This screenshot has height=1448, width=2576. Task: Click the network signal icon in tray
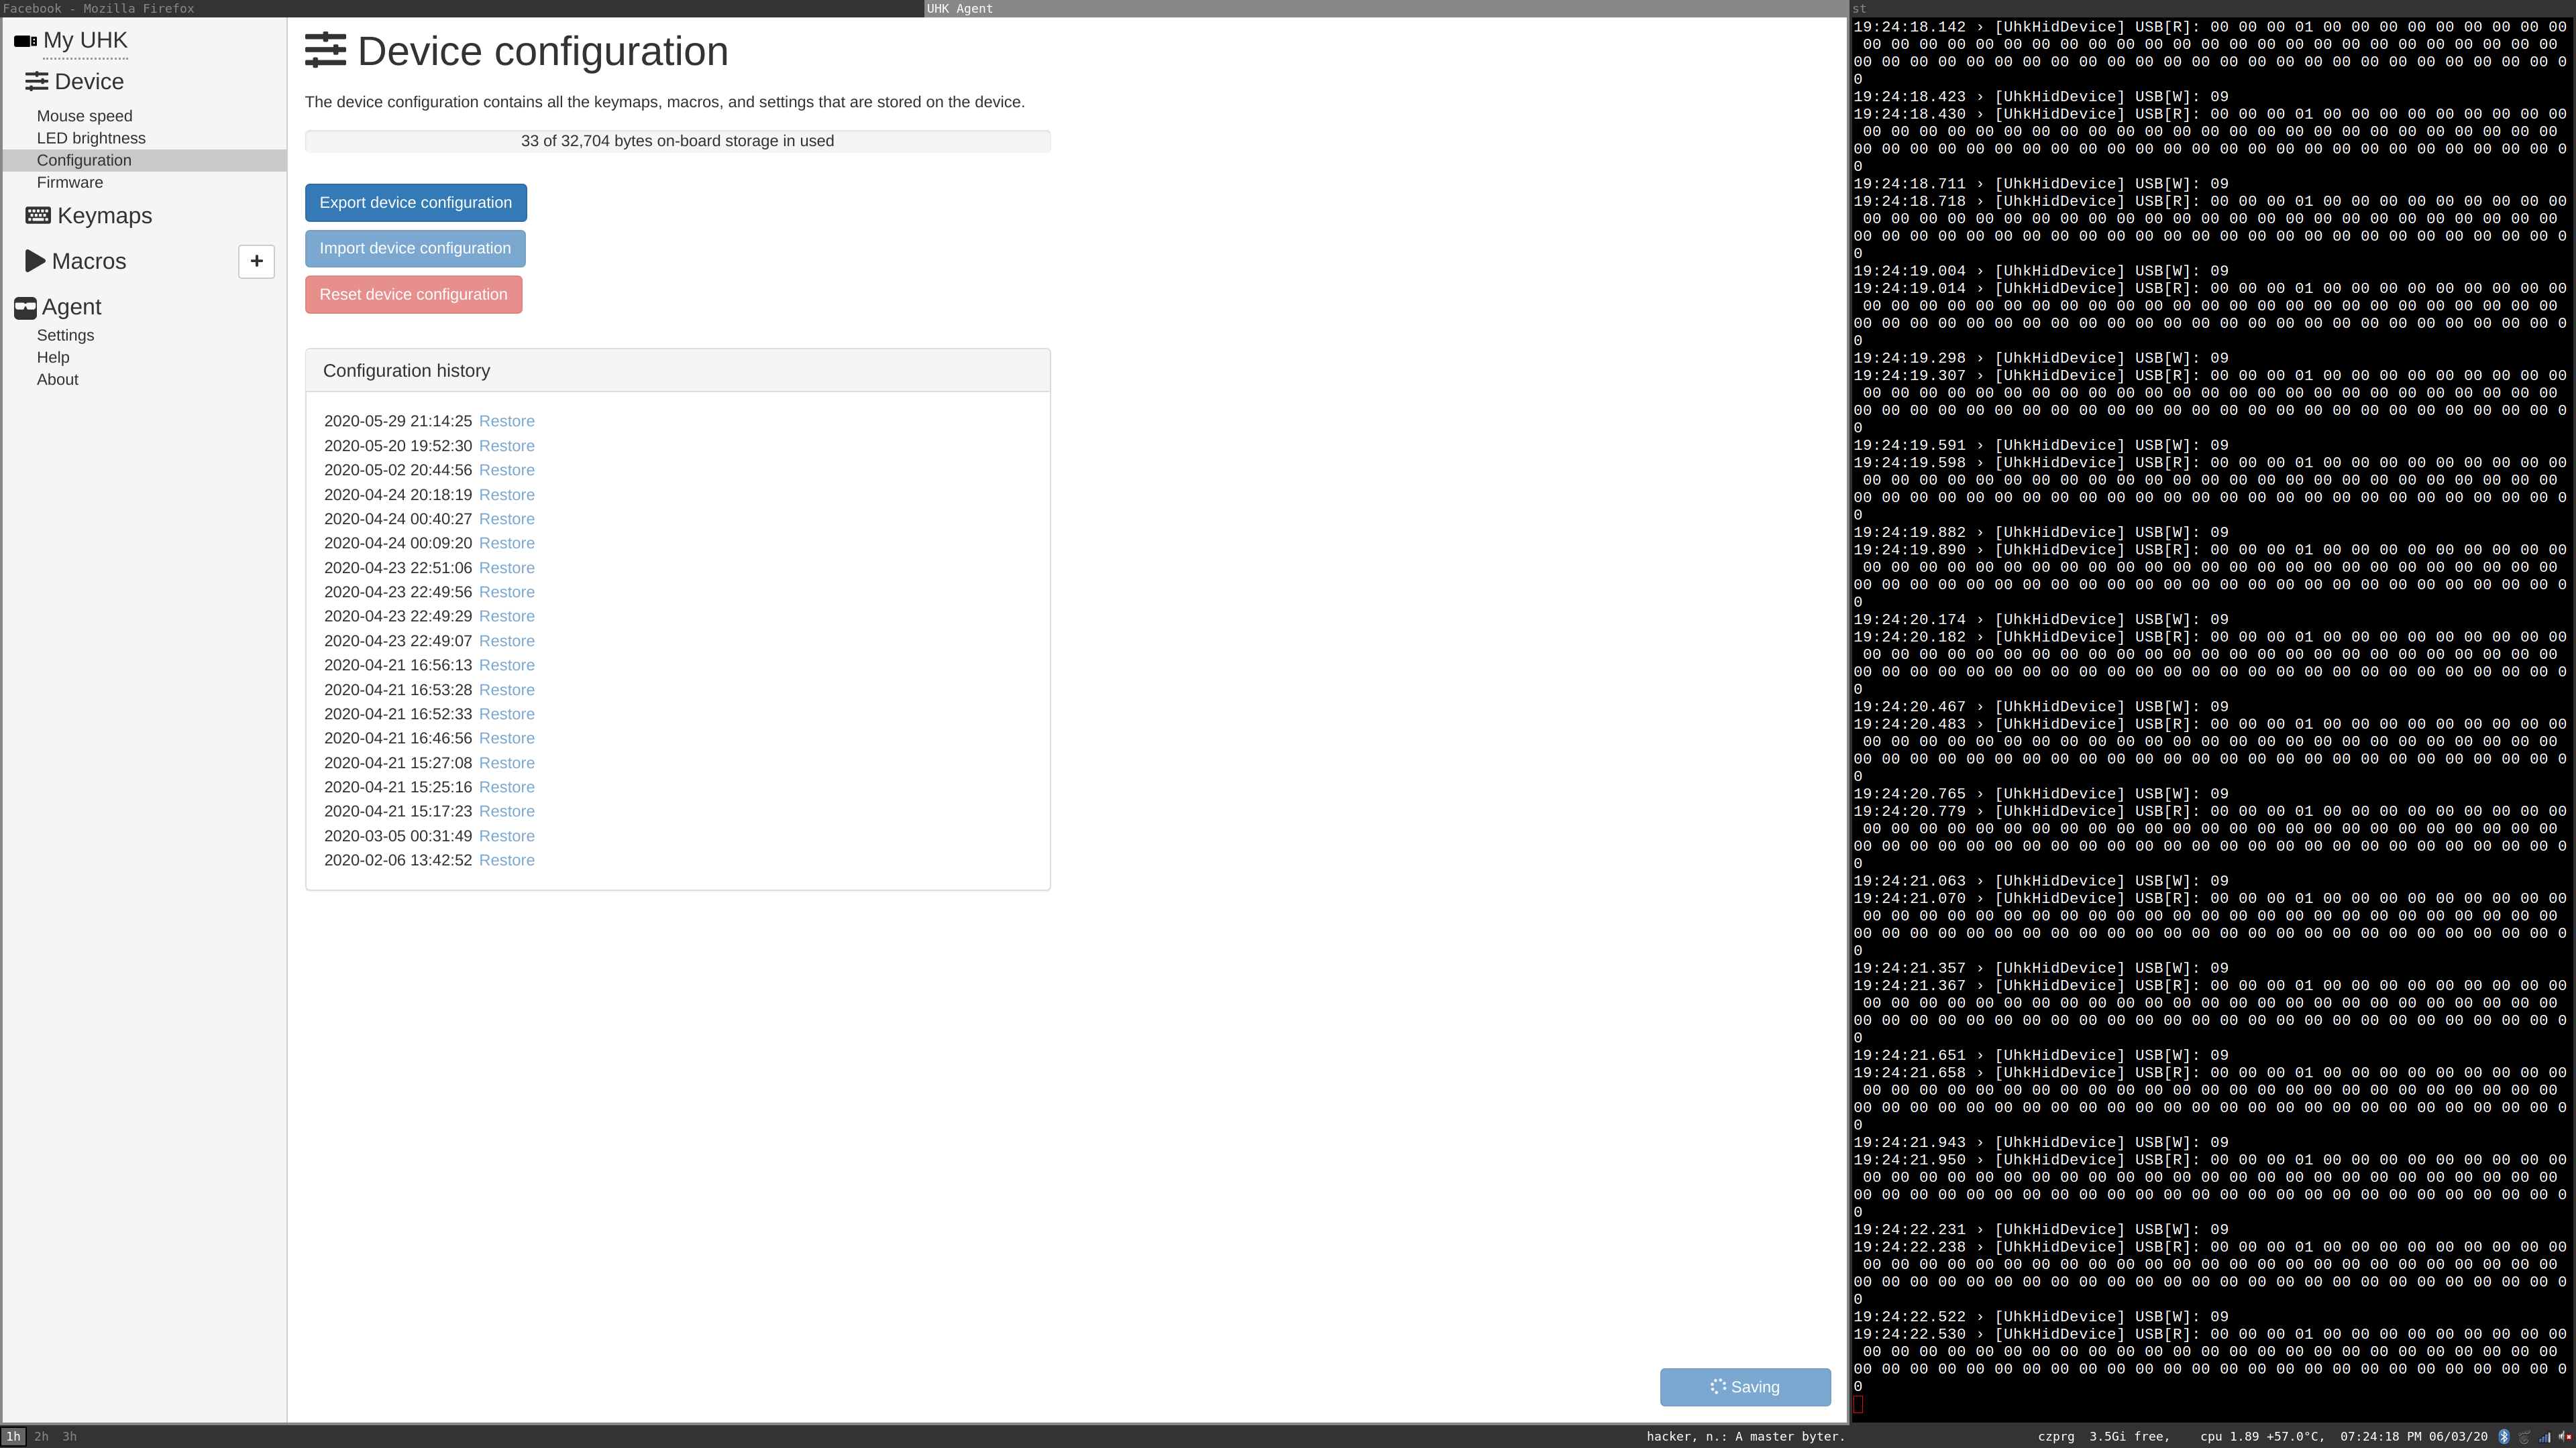(2551, 1437)
